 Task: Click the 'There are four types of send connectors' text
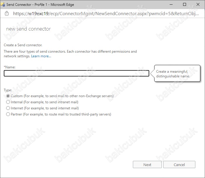[x=70, y=54]
